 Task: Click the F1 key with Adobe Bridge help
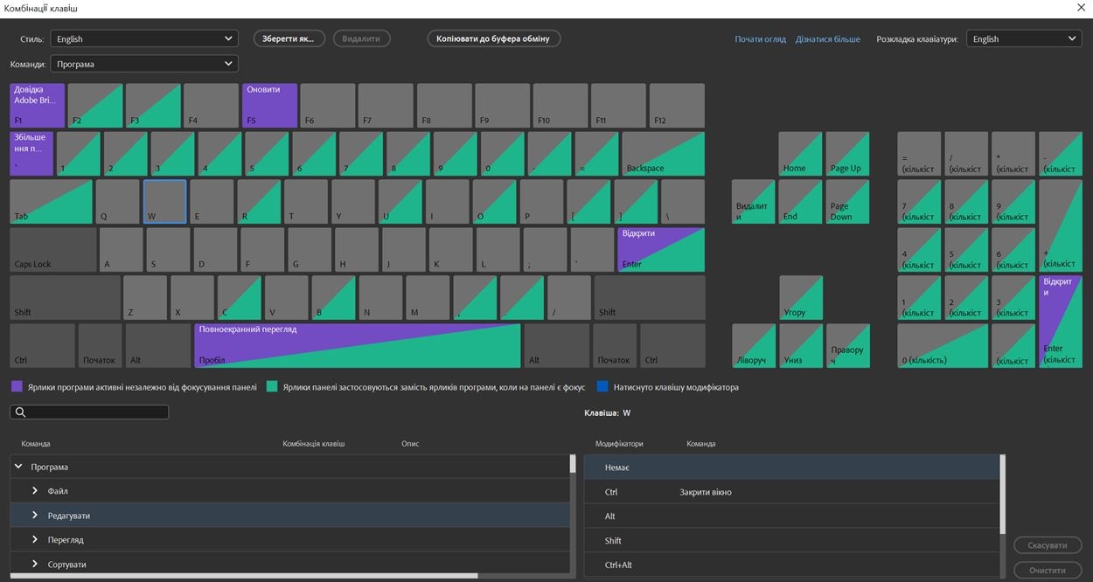point(36,105)
